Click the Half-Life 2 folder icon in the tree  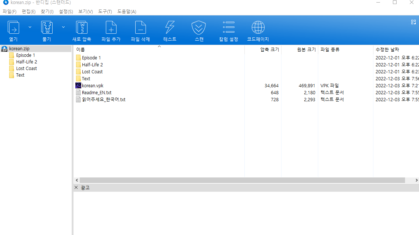11,62
